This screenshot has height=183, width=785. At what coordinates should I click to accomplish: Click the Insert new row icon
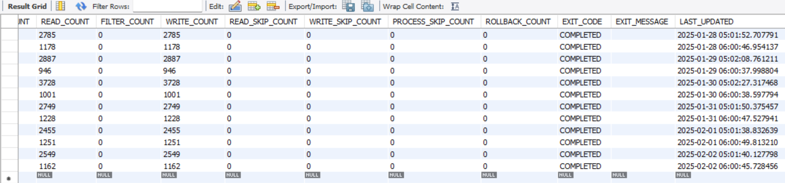254,6
